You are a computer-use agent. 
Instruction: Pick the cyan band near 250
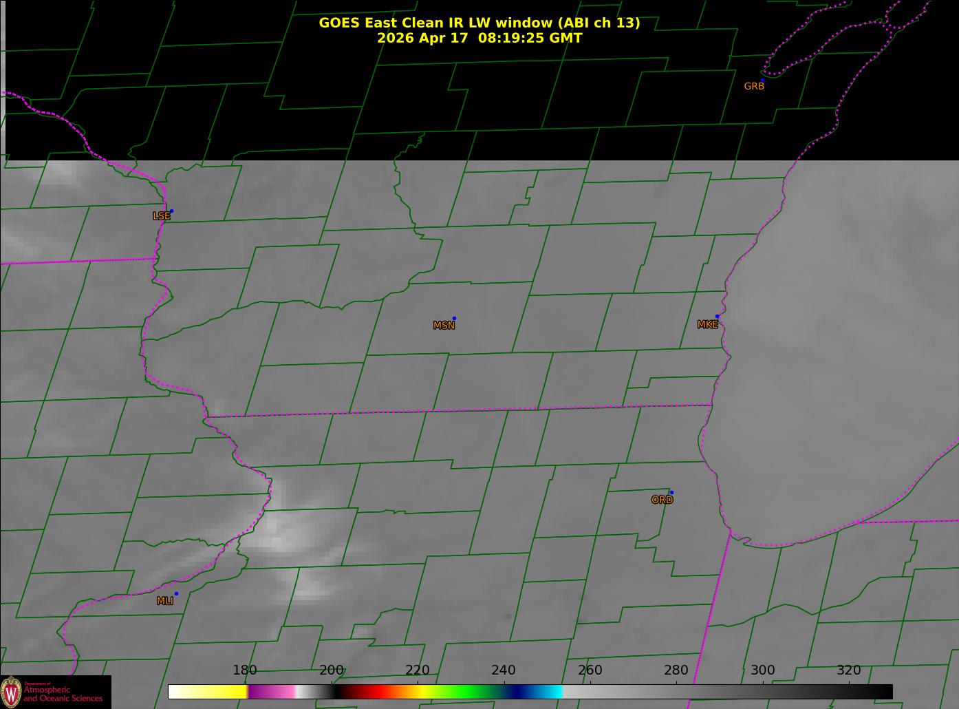pos(549,691)
